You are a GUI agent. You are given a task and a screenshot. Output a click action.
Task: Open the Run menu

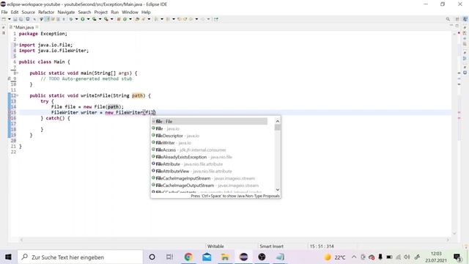pos(115,12)
